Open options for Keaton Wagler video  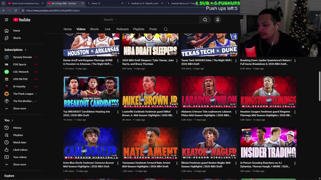coord(236,163)
